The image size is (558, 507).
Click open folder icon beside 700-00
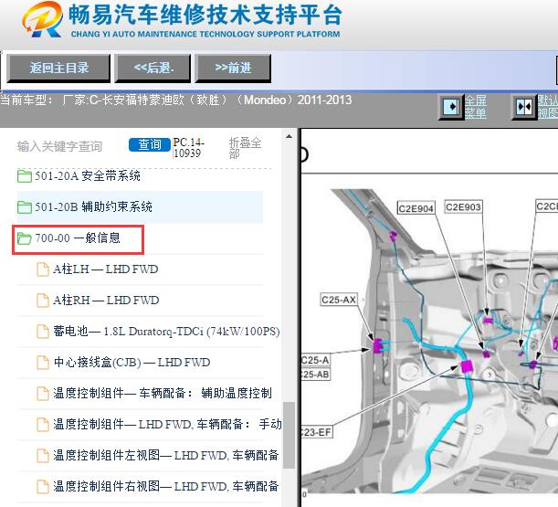24,238
